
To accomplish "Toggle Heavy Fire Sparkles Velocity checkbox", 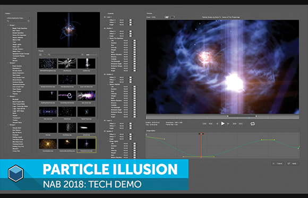I will point(134,48).
